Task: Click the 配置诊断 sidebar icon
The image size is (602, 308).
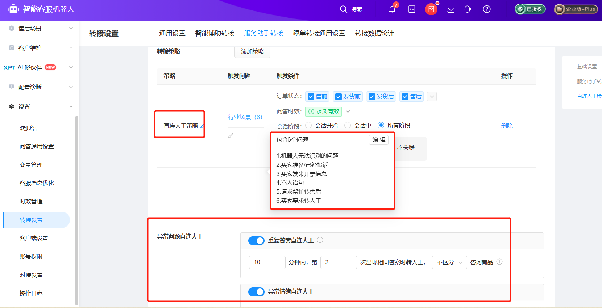Action: pos(12,87)
